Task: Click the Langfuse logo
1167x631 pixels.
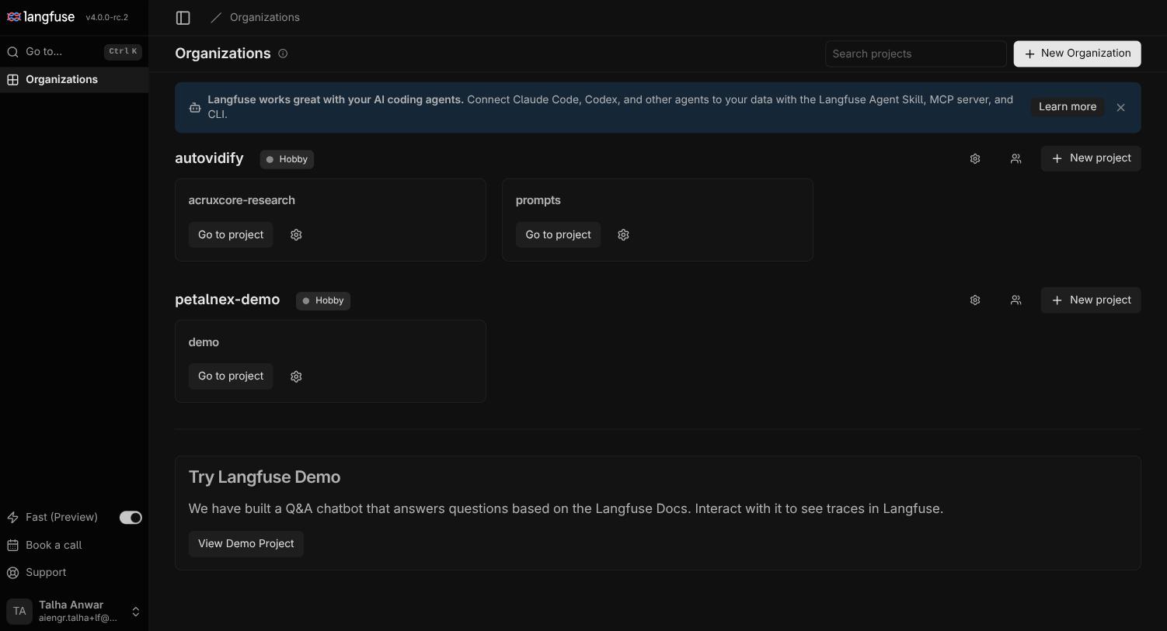Action: tap(40, 17)
